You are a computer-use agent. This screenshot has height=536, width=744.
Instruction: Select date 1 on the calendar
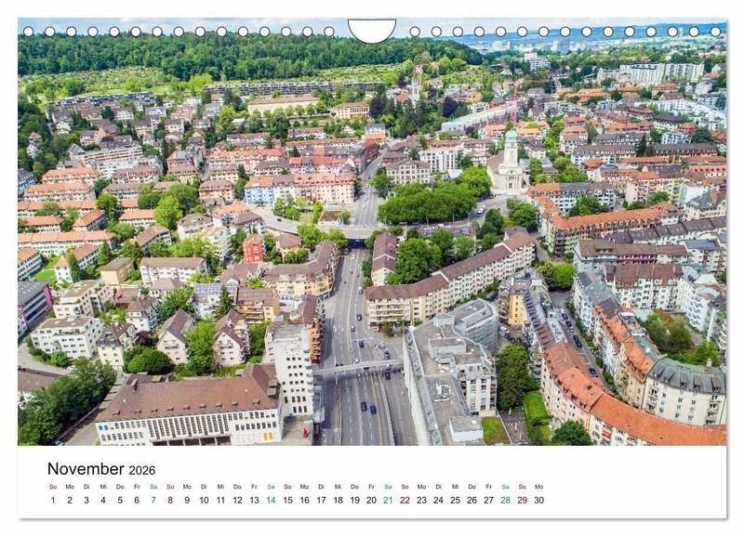coord(53,500)
